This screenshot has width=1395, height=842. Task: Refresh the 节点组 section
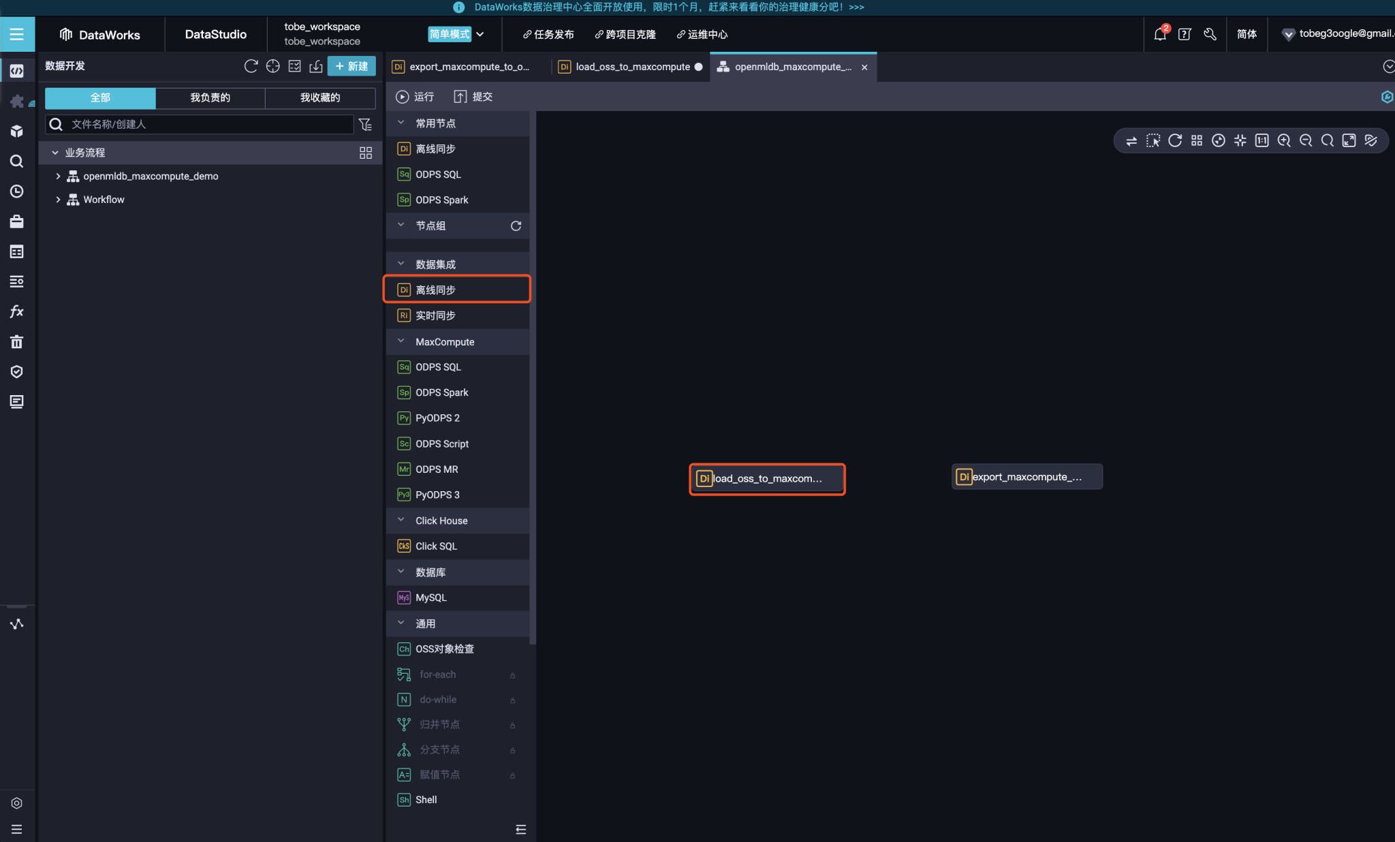[516, 225]
